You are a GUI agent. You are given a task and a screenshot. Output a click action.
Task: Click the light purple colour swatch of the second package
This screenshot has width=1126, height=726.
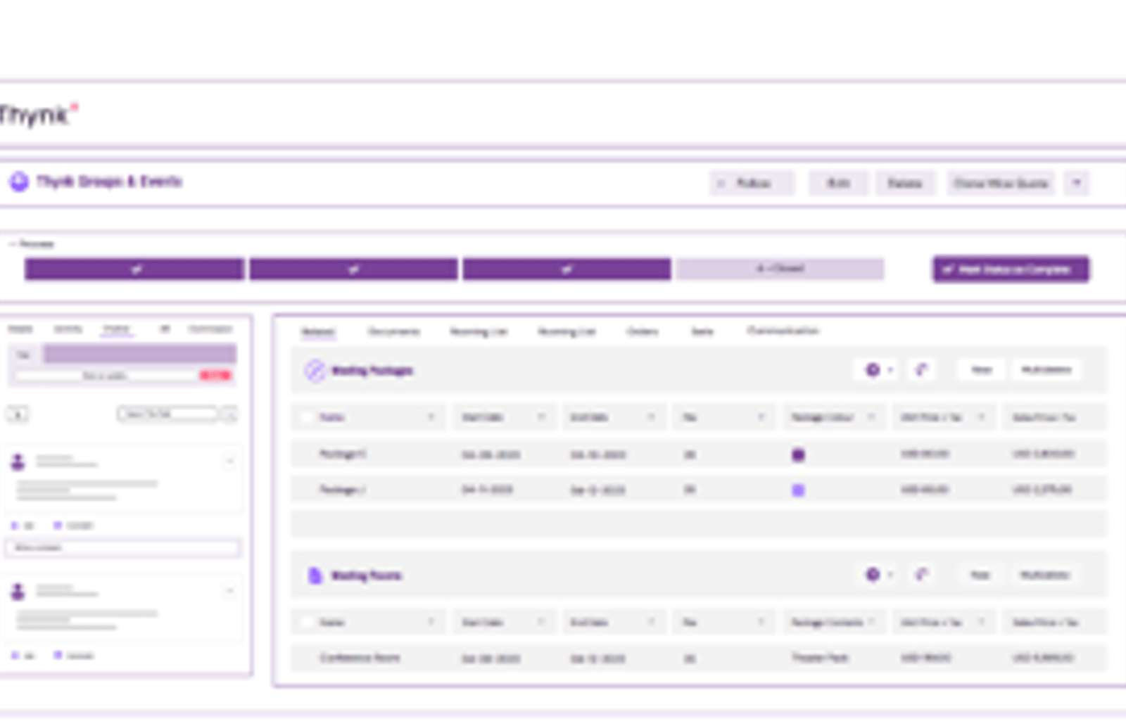coord(798,490)
